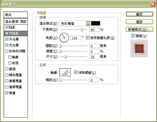Expand the contour picker dropdown arrow

69,72
